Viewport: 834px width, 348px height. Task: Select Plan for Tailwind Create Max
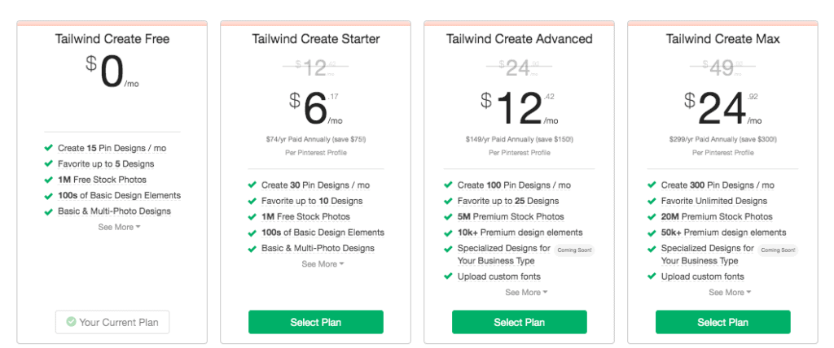723,322
